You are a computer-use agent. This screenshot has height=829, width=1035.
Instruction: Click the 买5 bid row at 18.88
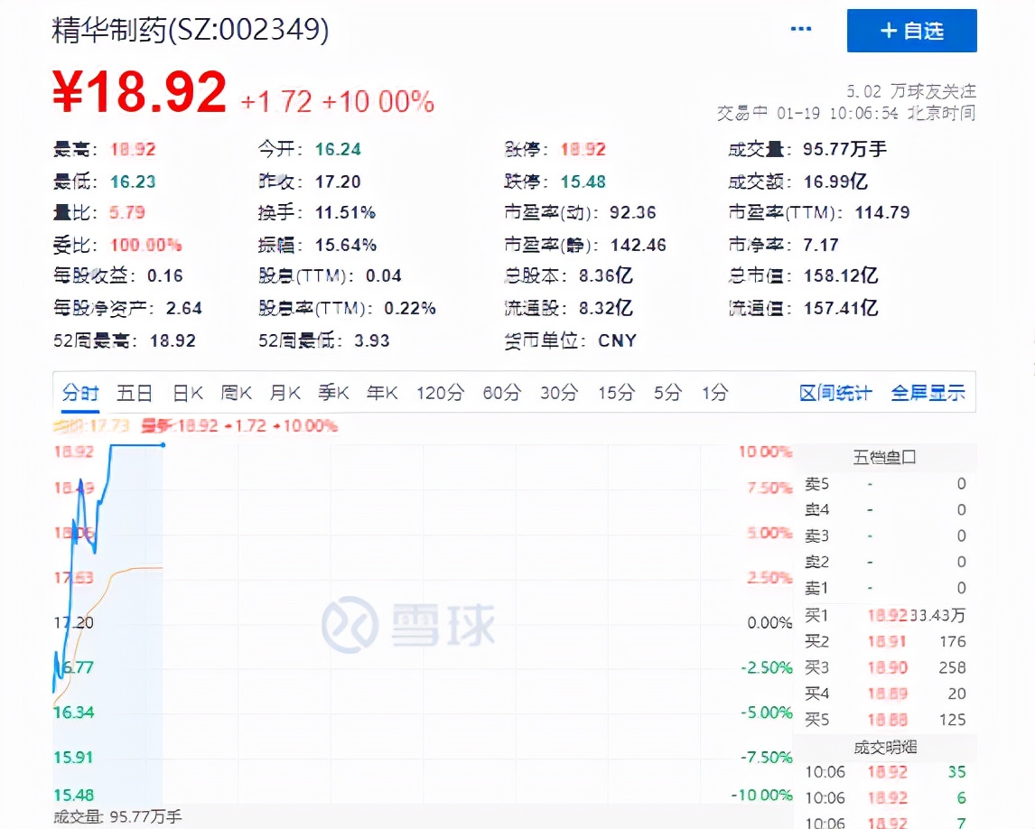[885, 720]
